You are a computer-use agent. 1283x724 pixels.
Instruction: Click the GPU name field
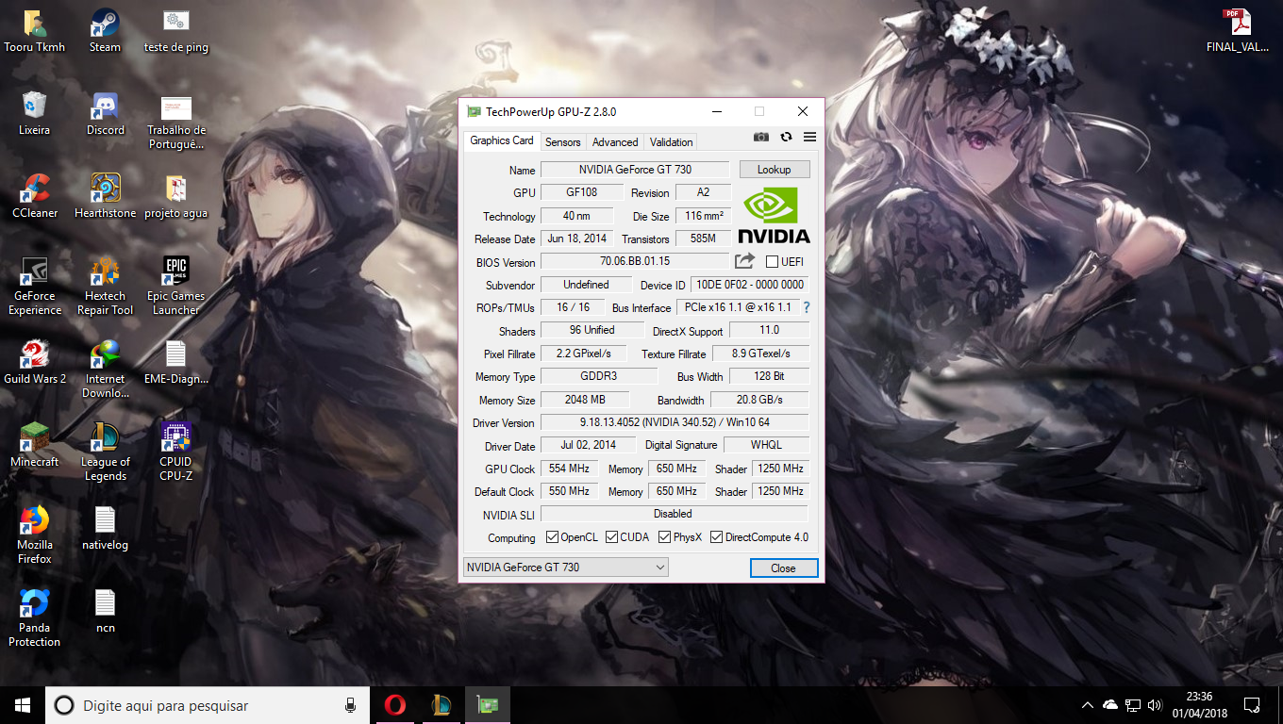pyautogui.click(x=635, y=170)
